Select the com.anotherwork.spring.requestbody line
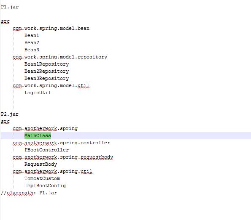Viewport: 251px width, 220px height. coord(63,157)
